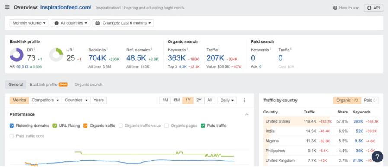Toggle the Paid traffic cost checkbox
The width and height of the screenshot is (388, 167).
(12, 136)
